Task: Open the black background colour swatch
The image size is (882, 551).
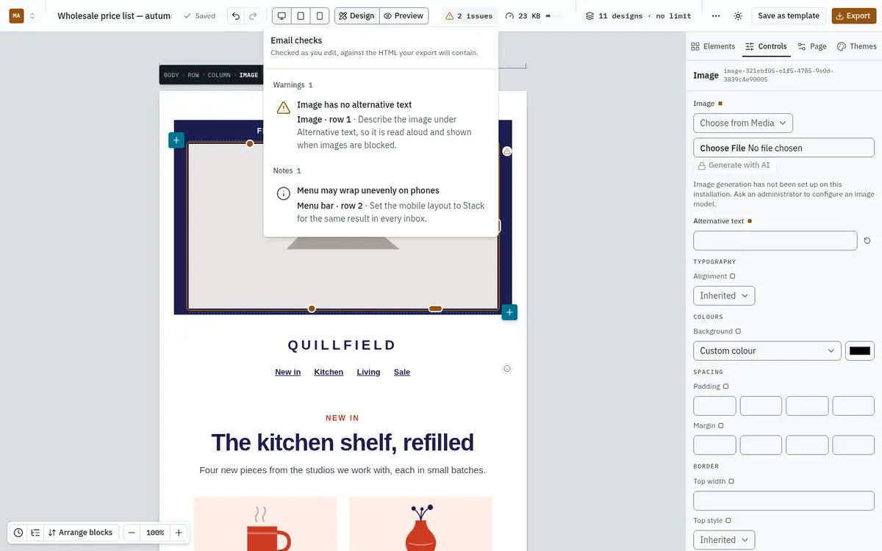Action: click(860, 350)
